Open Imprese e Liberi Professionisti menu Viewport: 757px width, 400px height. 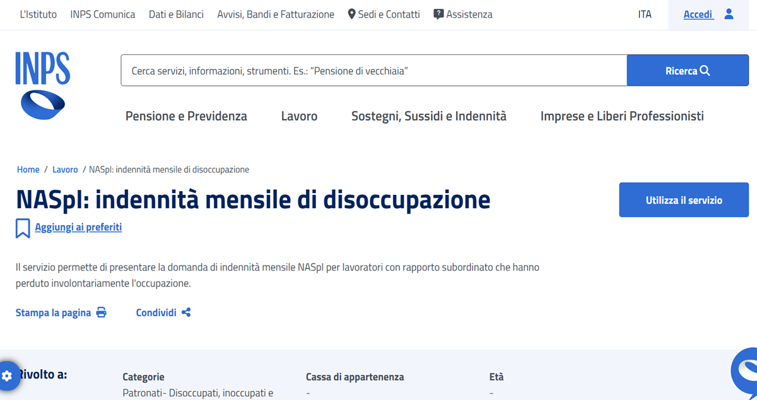tap(622, 116)
